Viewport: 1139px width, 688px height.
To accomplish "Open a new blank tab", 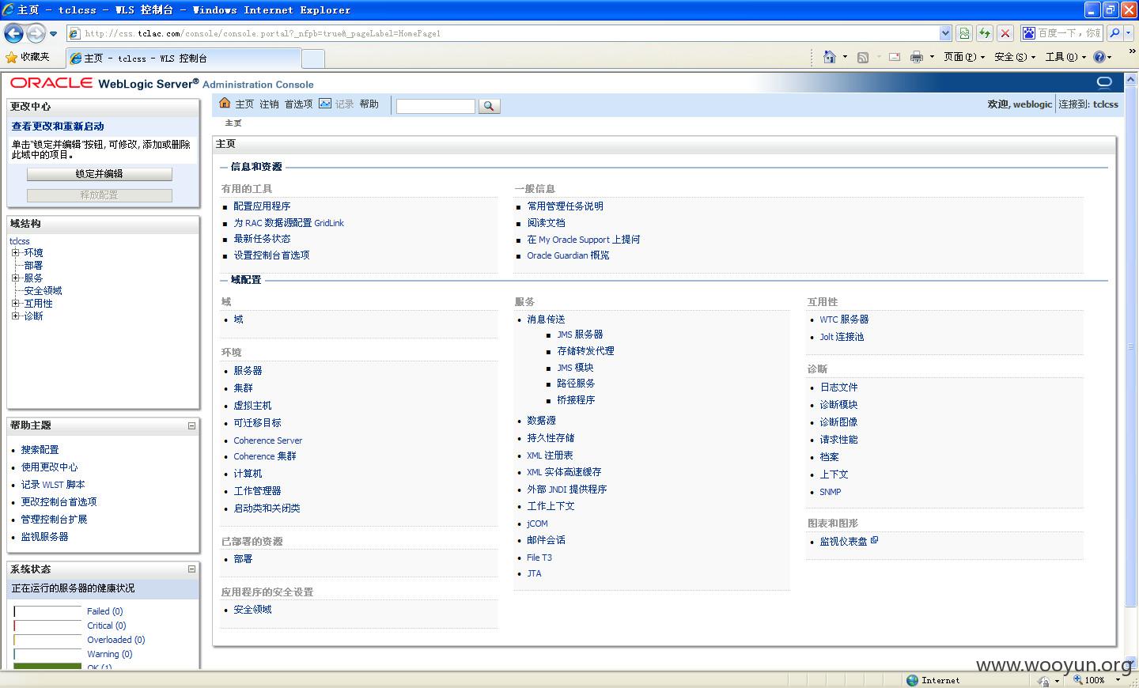I will [x=313, y=59].
